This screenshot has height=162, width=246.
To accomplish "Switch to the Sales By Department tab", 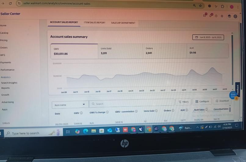I will point(123,23).
